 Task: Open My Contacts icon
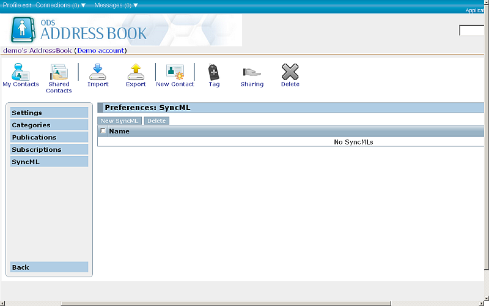[x=20, y=72]
